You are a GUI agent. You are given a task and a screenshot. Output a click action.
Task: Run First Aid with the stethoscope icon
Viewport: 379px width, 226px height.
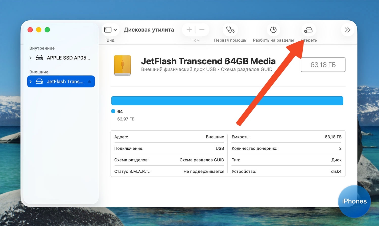coord(230,30)
